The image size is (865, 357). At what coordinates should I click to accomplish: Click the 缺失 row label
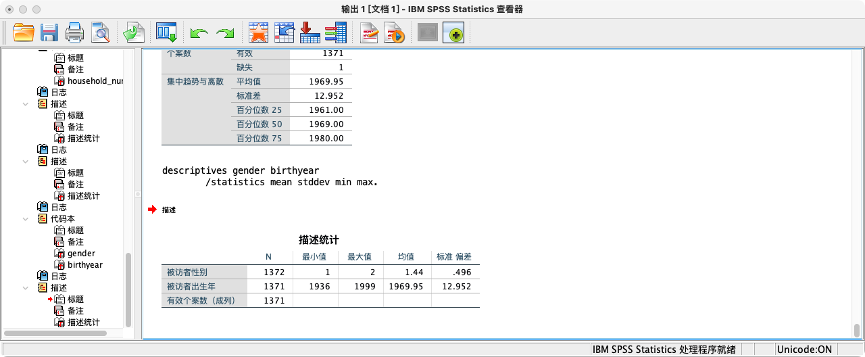pyautogui.click(x=244, y=67)
